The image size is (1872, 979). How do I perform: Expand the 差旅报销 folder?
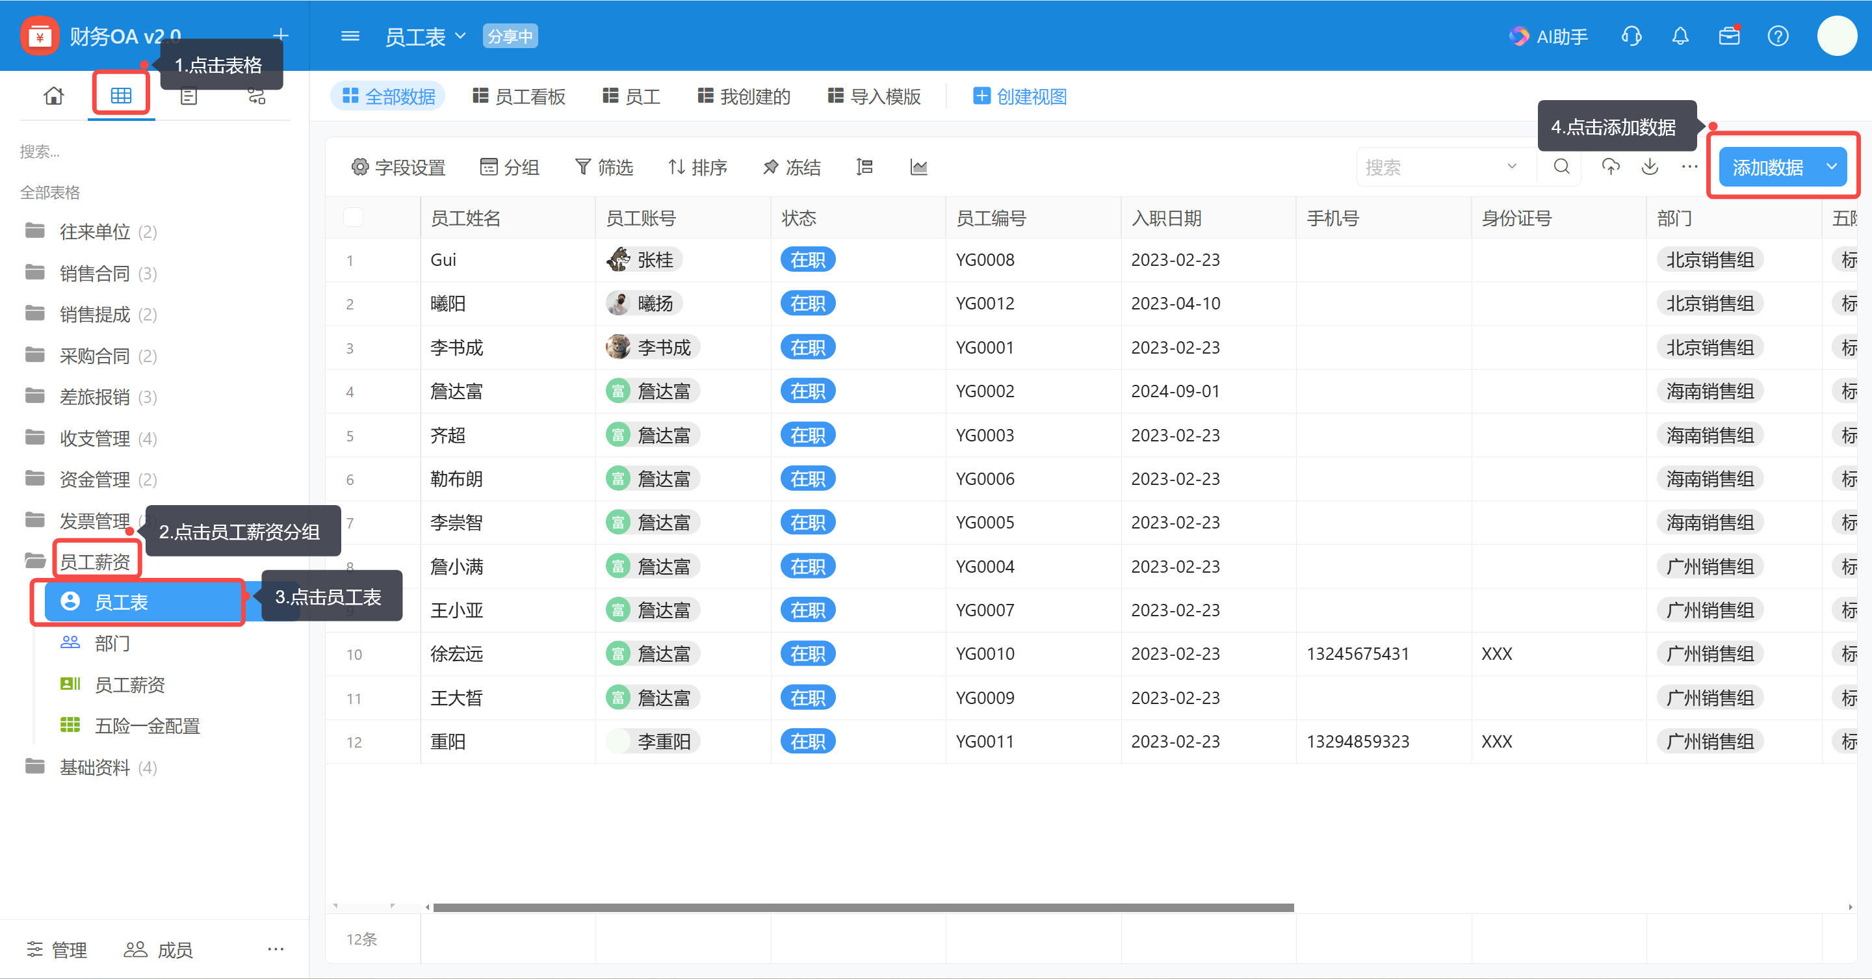[x=91, y=397]
